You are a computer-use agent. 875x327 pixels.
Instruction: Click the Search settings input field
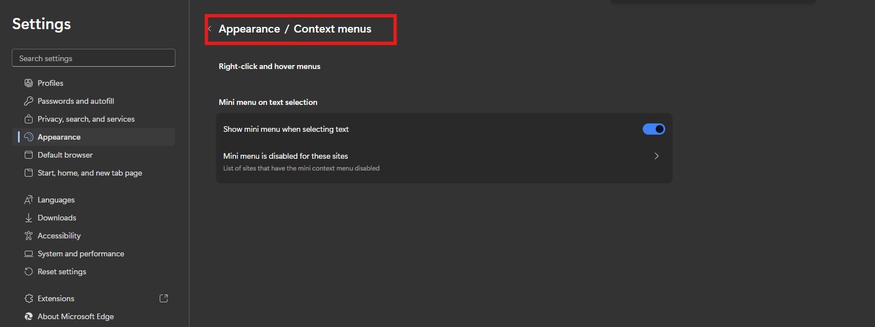[93, 58]
